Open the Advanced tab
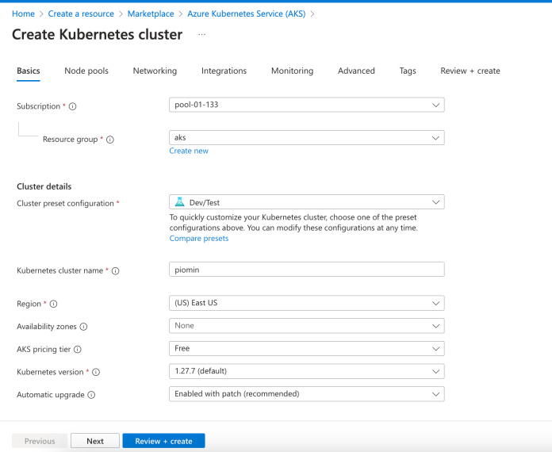The height and width of the screenshot is (452, 552). click(356, 71)
